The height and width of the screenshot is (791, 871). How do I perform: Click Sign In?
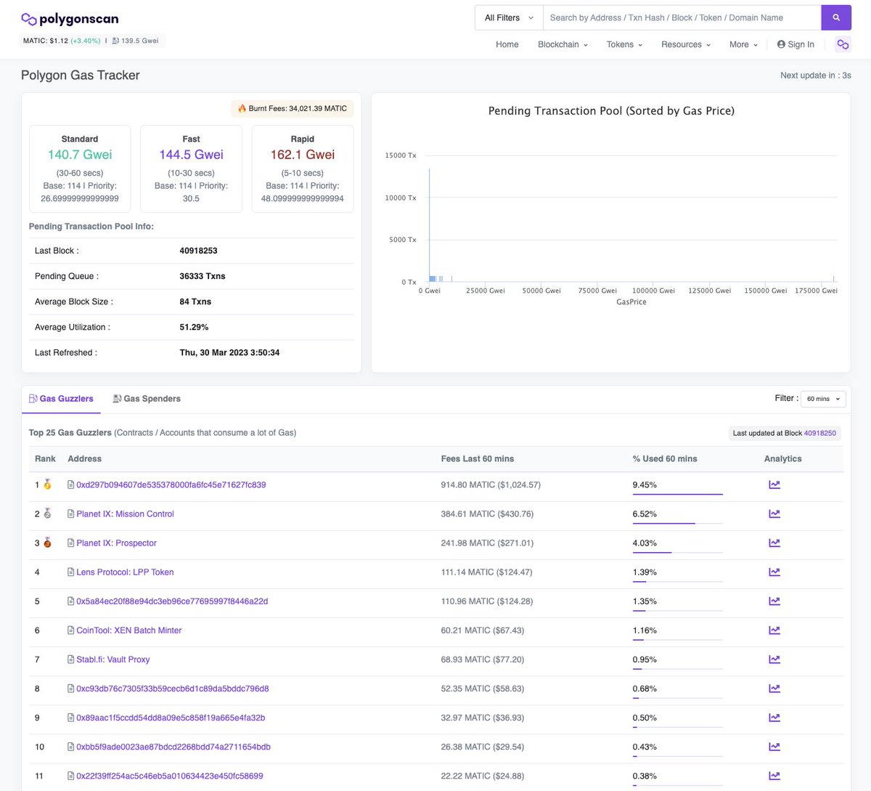[x=796, y=44]
